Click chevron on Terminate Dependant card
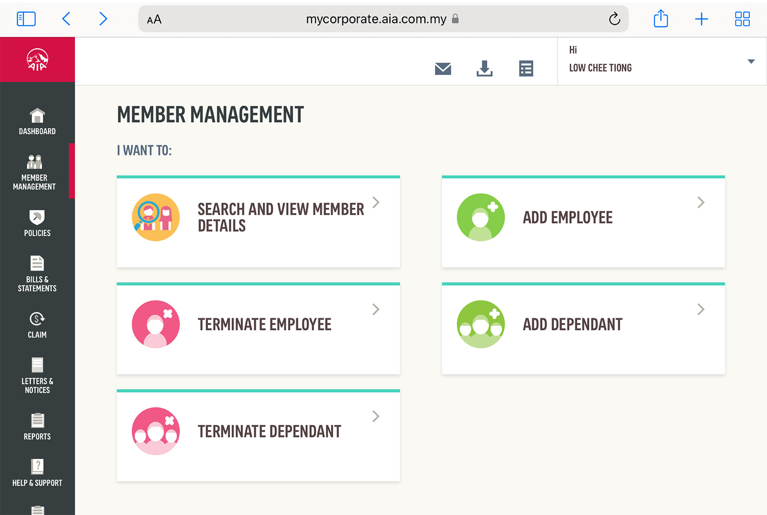 click(x=376, y=416)
